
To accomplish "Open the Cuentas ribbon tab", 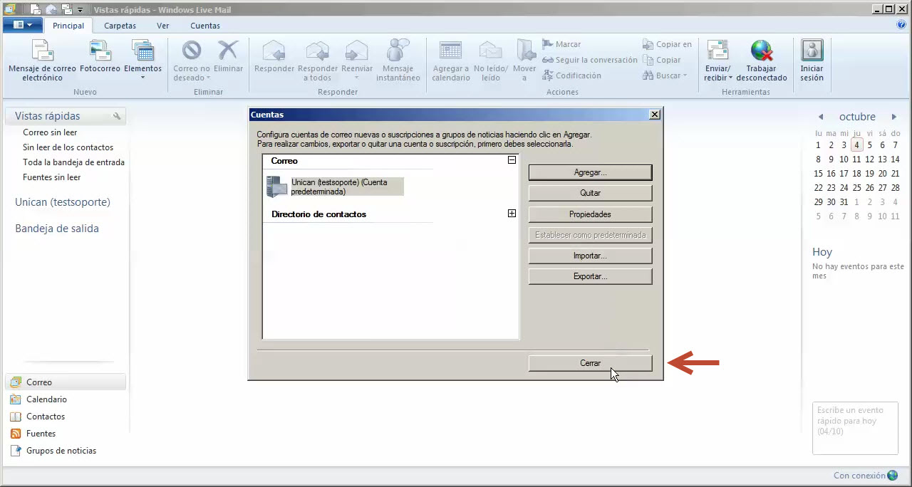I will [x=205, y=26].
